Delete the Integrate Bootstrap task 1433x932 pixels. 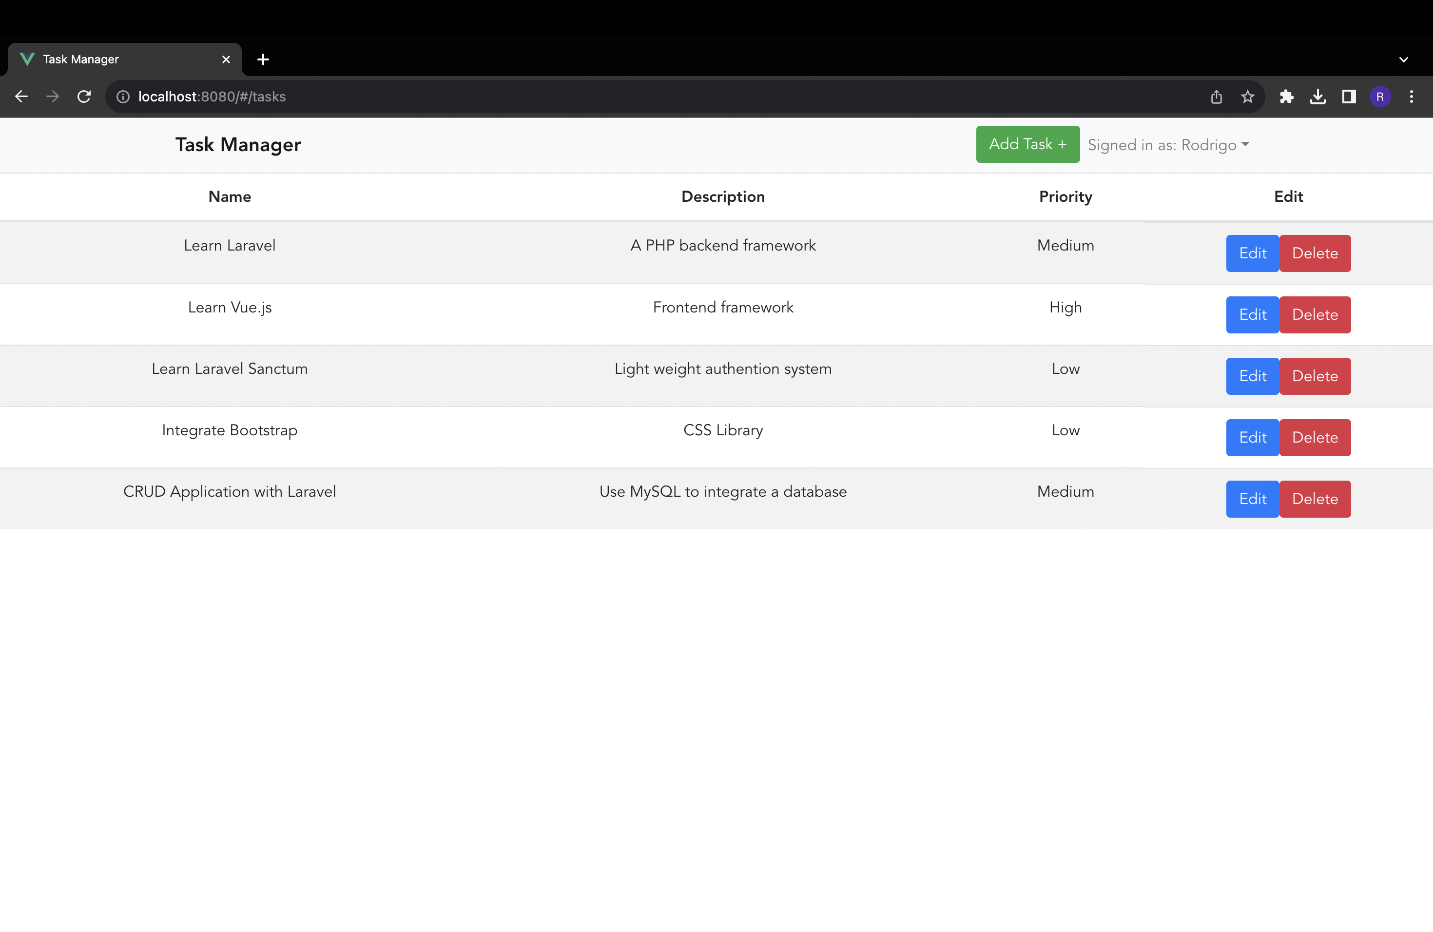point(1315,438)
